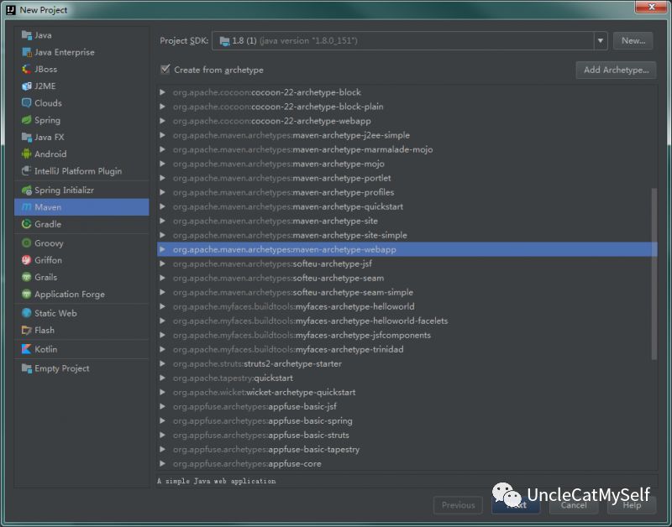The height and width of the screenshot is (527, 672).
Task: Click the archetype list scrollbar thumb
Action: coord(654,274)
